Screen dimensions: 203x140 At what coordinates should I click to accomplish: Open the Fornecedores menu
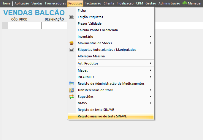click(55, 4)
